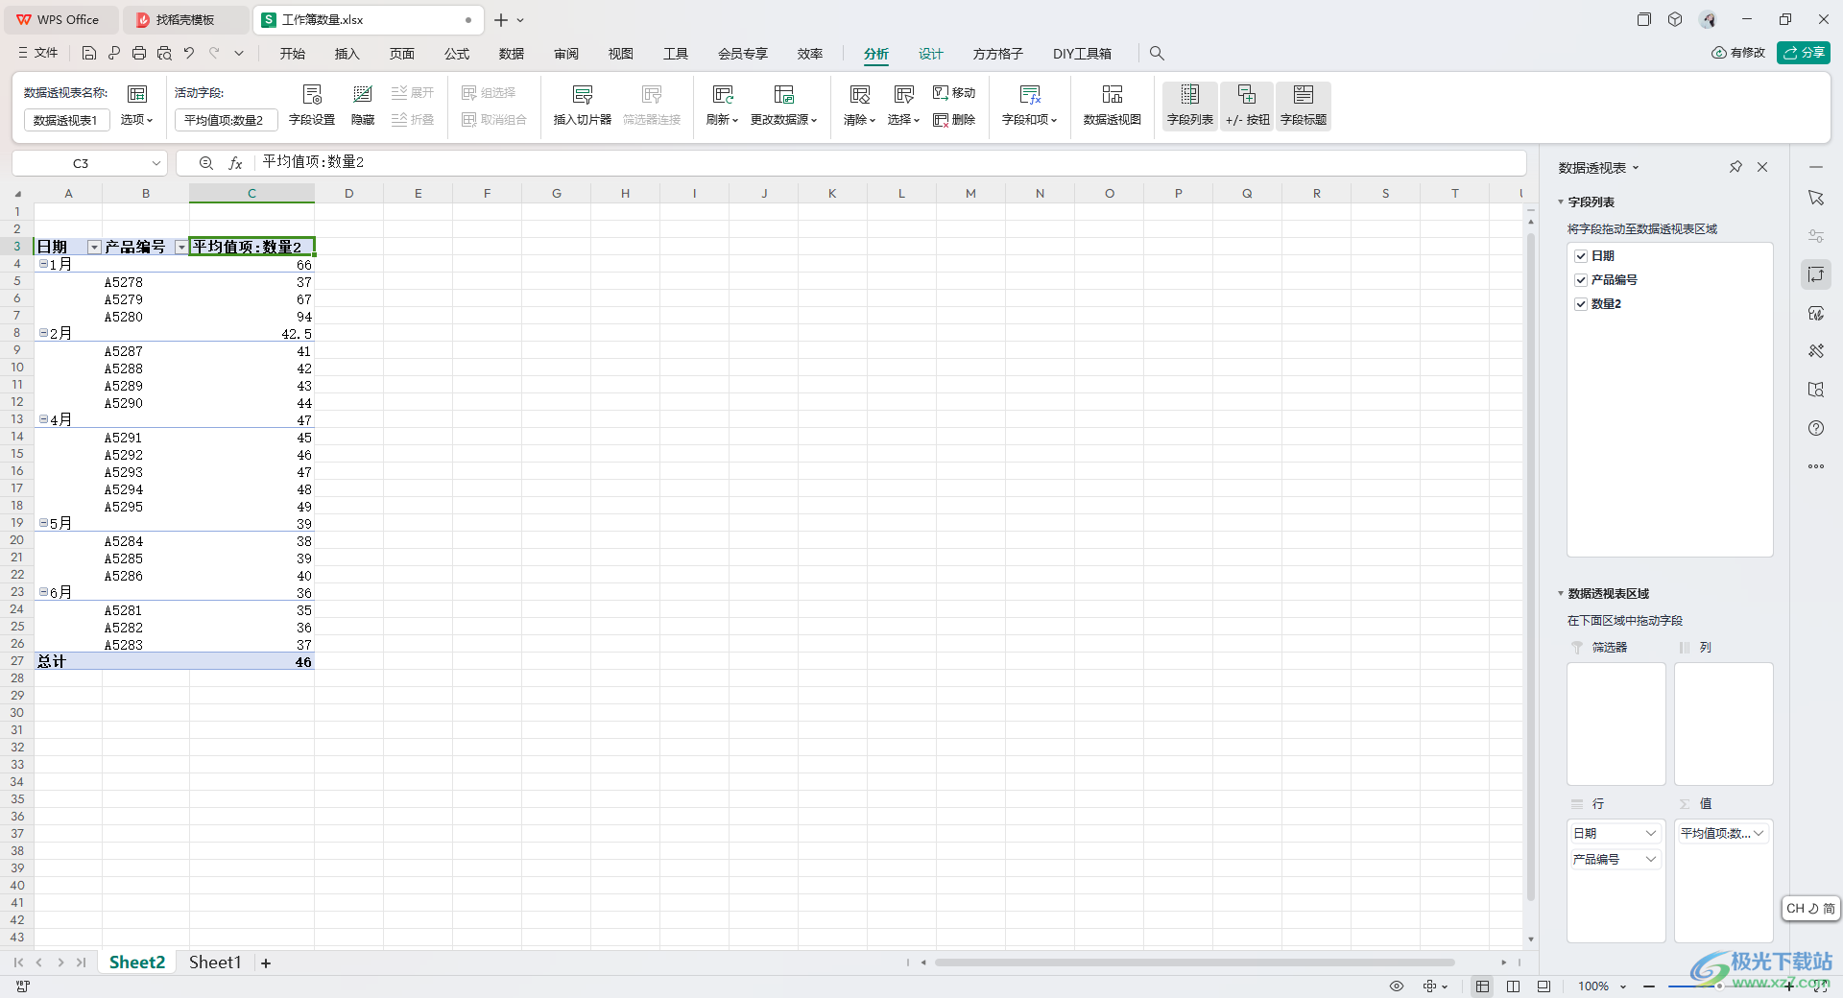The height and width of the screenshot is (998, 1843).
Task: Uncheck the 日期 field checkbox
Action: tap(1581, 256)
